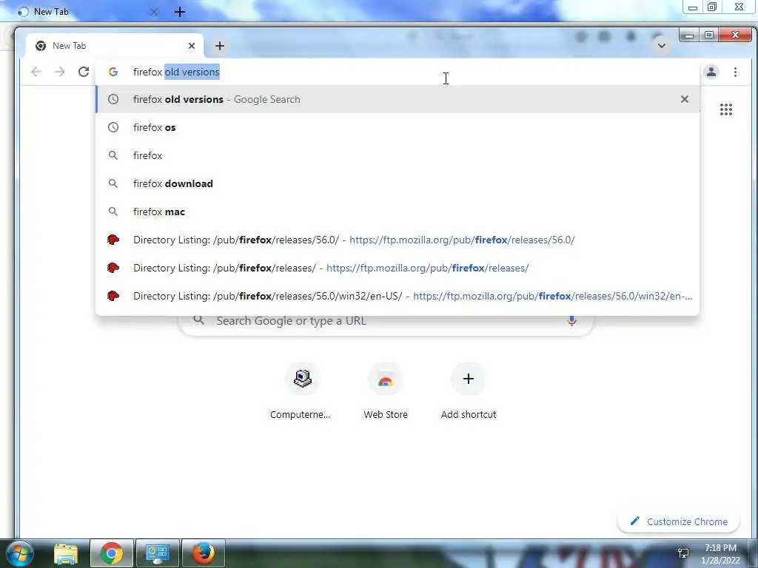The width and height of the screenshot is (758, 568).
Task: Open the Chrome profile avatar menu
Action: [x=711, y=72]
